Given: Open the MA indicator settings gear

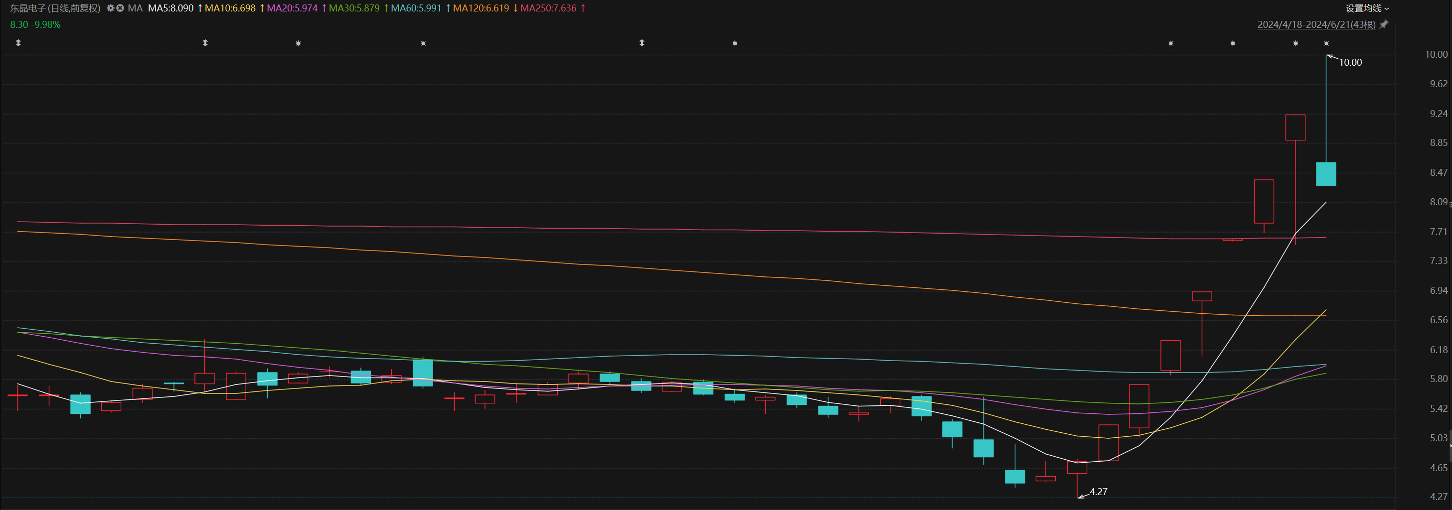Looking at the screenshot, I should 111,8.
